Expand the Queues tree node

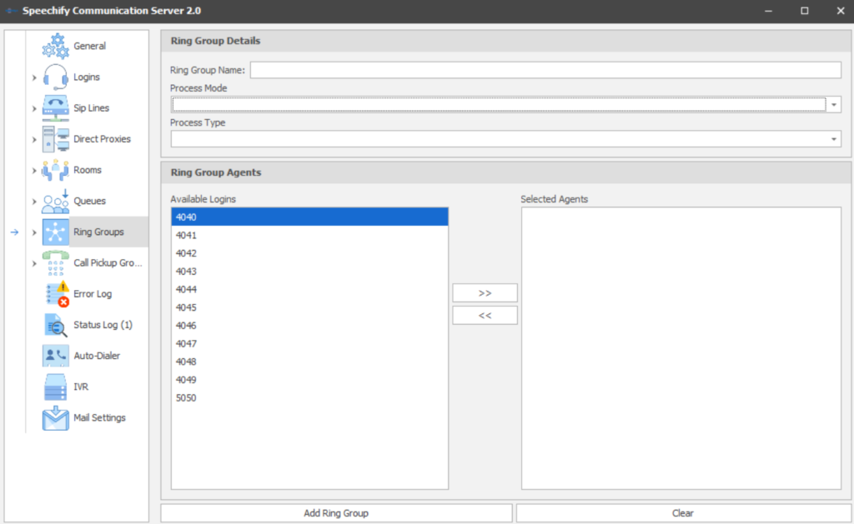point(34,202)
